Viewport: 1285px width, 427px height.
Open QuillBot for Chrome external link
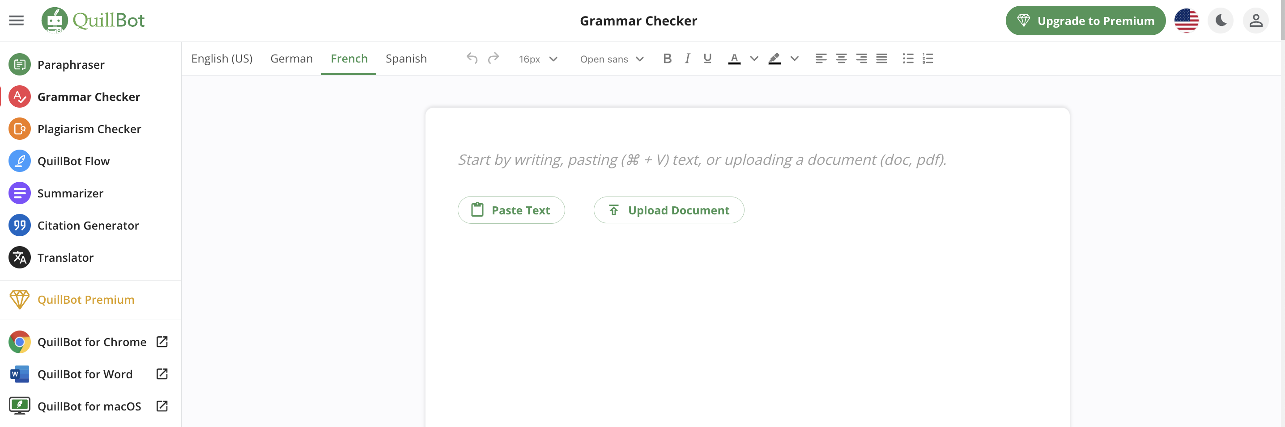point(91,342)
